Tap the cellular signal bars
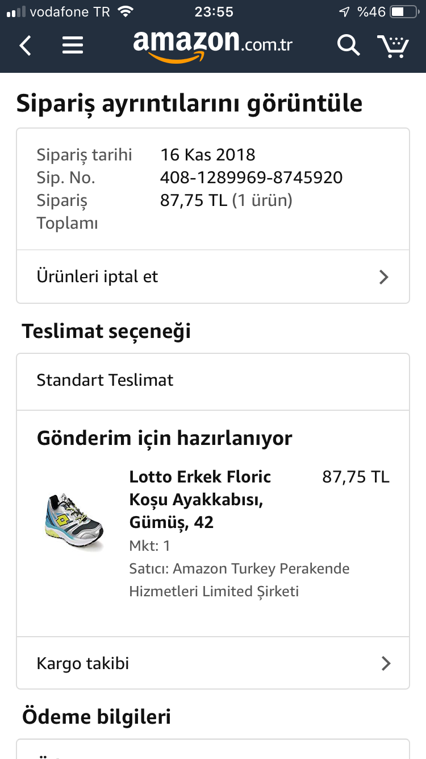This screenshot has width=426, height=759. 16,12
